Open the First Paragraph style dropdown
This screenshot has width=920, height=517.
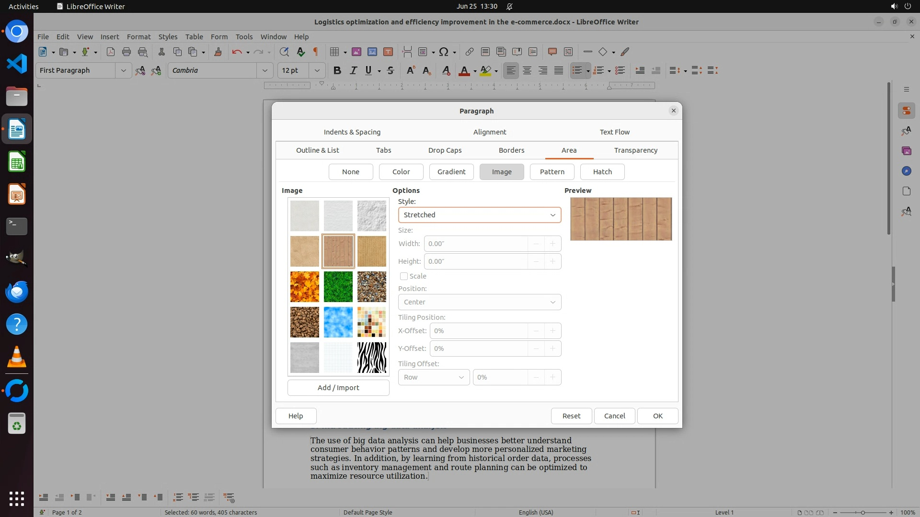(123, 70)
